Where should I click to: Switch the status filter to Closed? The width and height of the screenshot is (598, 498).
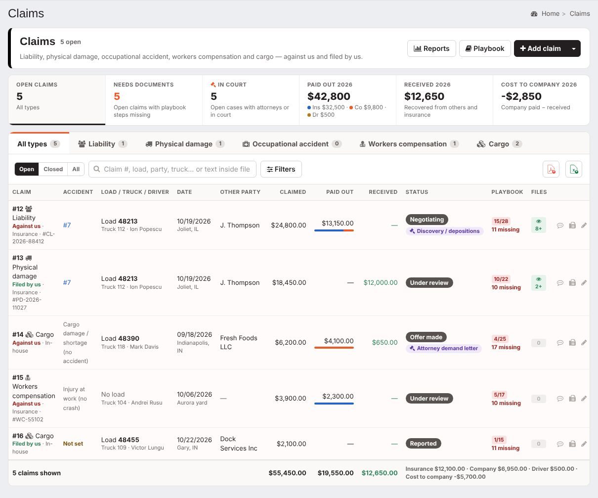(x=53, y=169)
